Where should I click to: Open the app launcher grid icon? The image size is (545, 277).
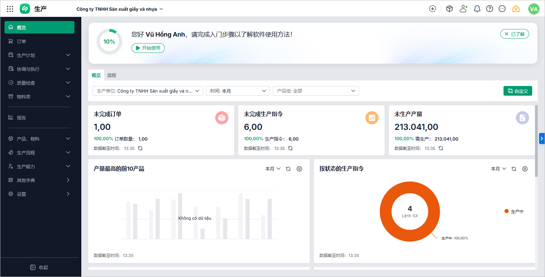pyautogui.click(x=10, y=9)
